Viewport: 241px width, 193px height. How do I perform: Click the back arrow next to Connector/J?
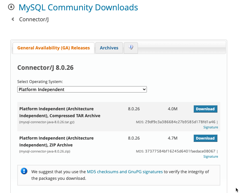pos(13,19)
